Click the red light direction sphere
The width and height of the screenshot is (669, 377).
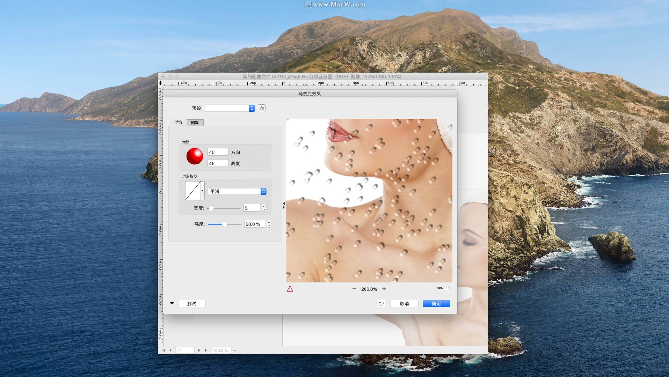click(x=195, y=157)
